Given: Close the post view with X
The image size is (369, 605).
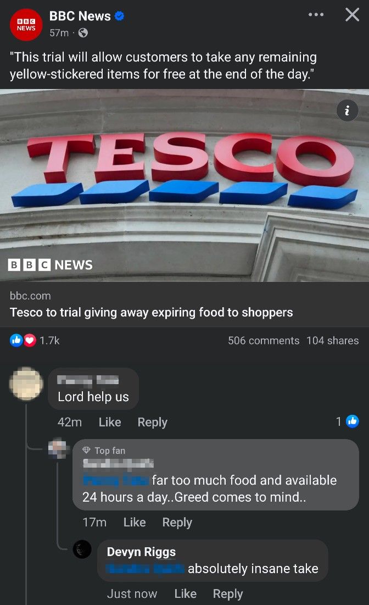Looking at the screenshot, I should [352, 15].
